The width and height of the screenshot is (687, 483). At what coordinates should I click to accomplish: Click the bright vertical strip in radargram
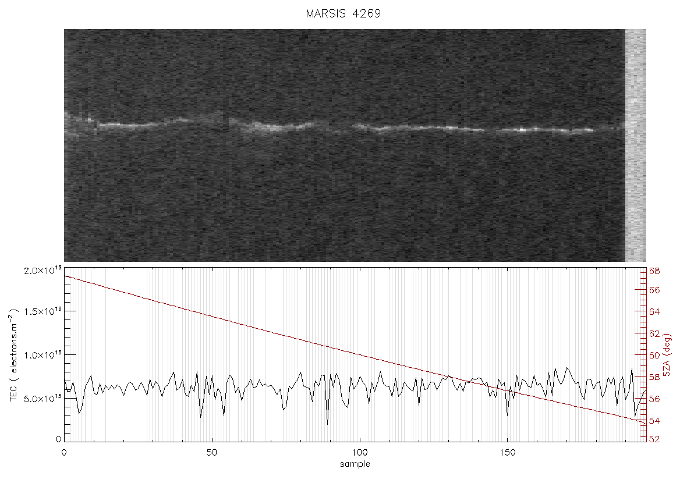(x=635, y=145)
